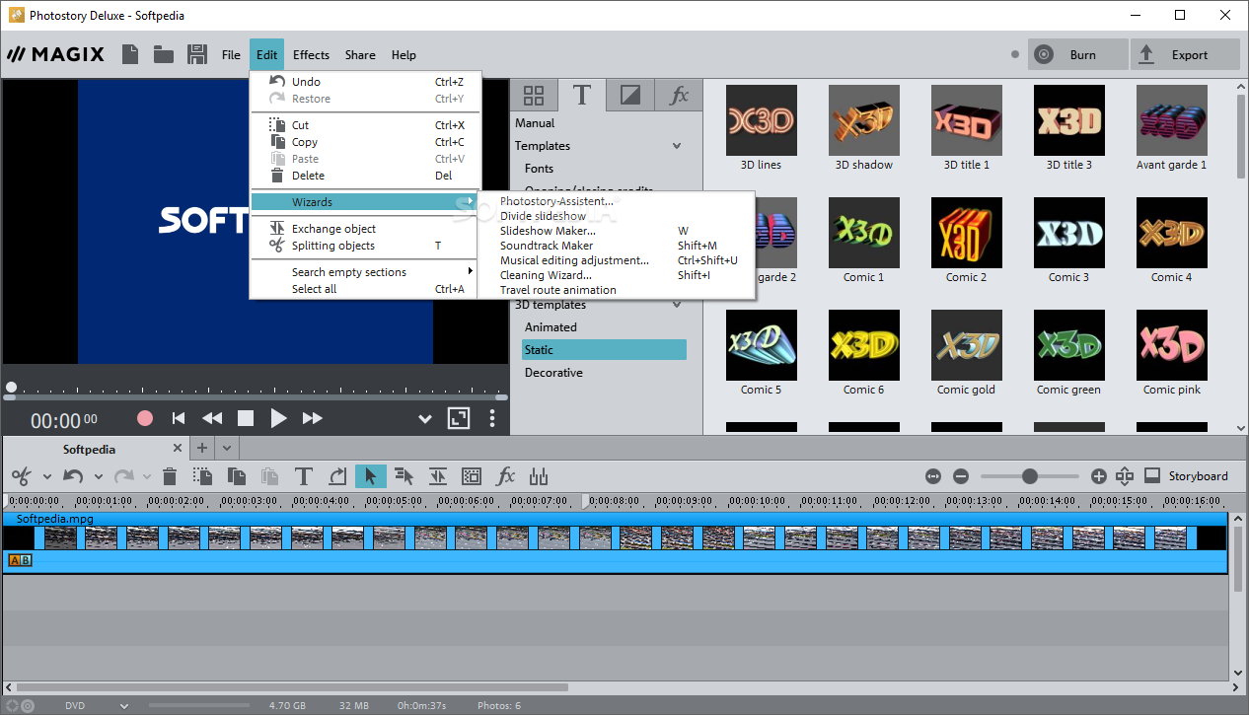Close the Softpedia project tab
Screen dimensions: 1249x715
pyautogui.click(x=178, y=449)
